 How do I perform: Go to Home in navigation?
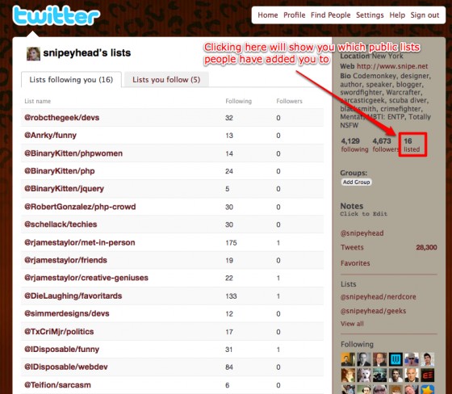point(268,15)
